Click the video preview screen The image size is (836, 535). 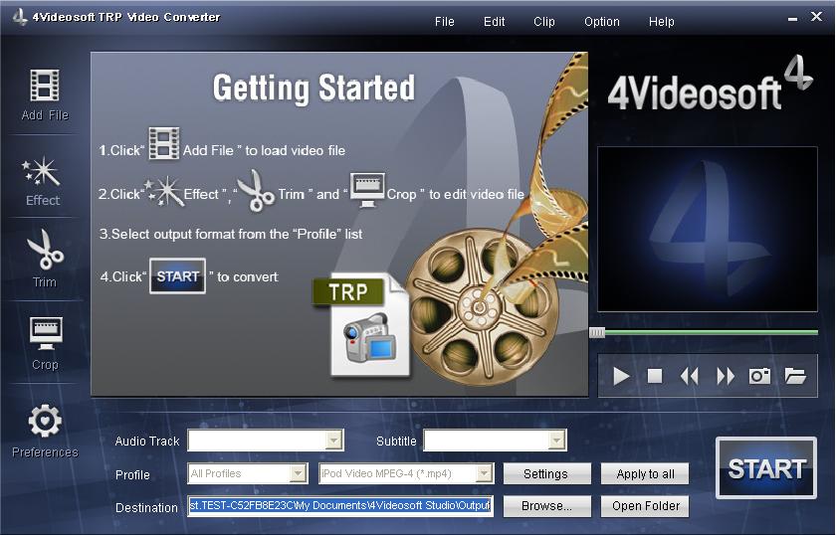point(707,229)
